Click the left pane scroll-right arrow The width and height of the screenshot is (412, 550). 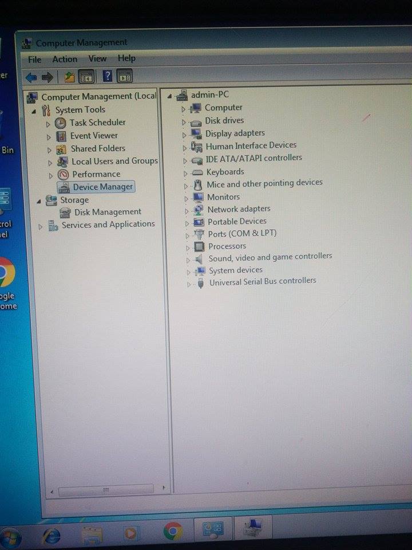pos(163,488)
